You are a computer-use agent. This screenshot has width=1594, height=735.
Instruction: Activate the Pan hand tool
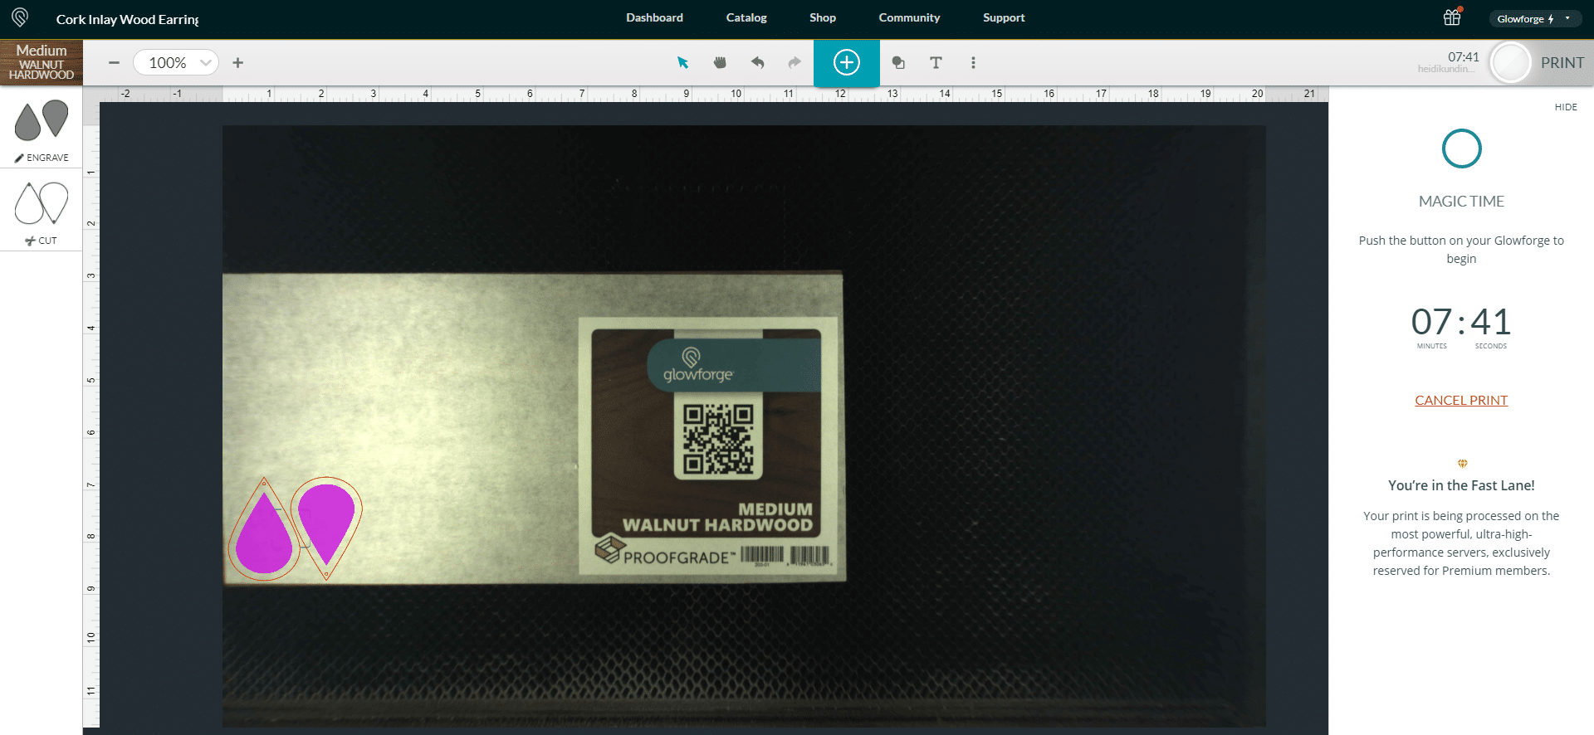click(720, 63)
